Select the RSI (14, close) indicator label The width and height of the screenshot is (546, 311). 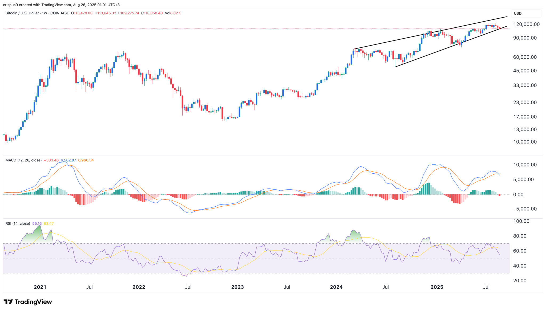tap(18, 224)
